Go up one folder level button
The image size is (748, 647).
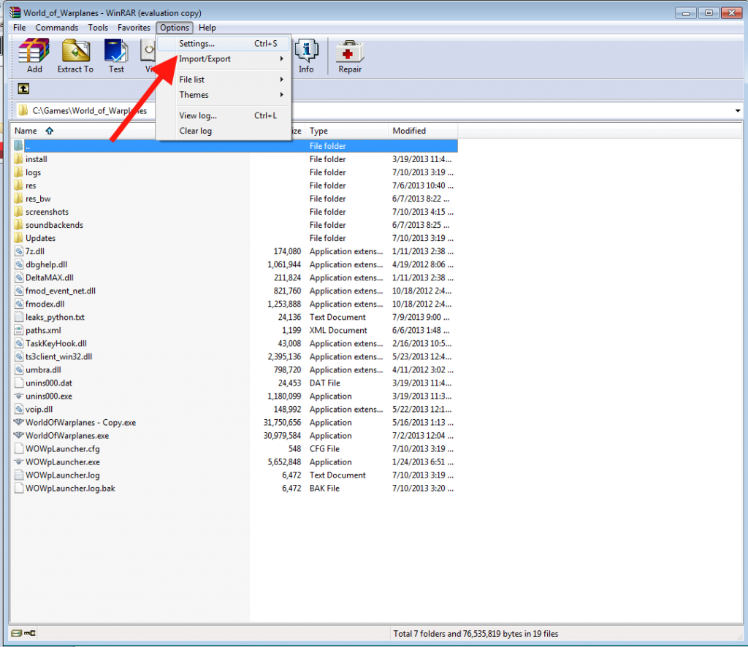(x=23, y=88)
